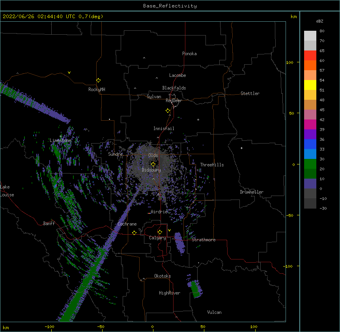340x332 pixels.
Task: Click the purple echo blob west of Strathmore
Action: (180, 243)
